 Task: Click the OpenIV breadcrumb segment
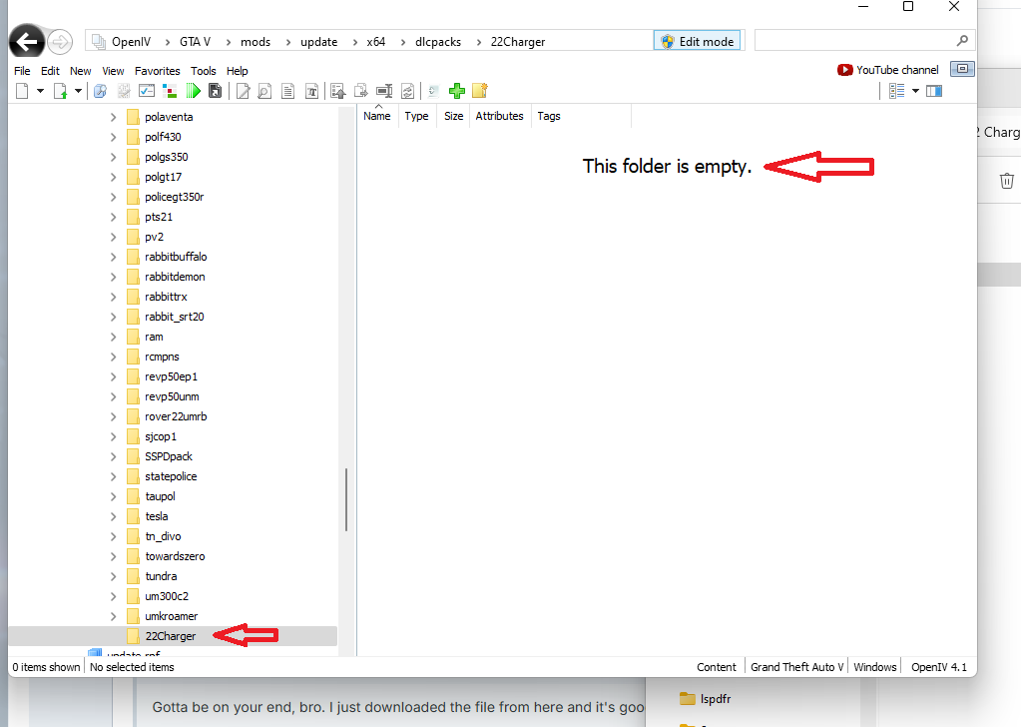(131, 42)
